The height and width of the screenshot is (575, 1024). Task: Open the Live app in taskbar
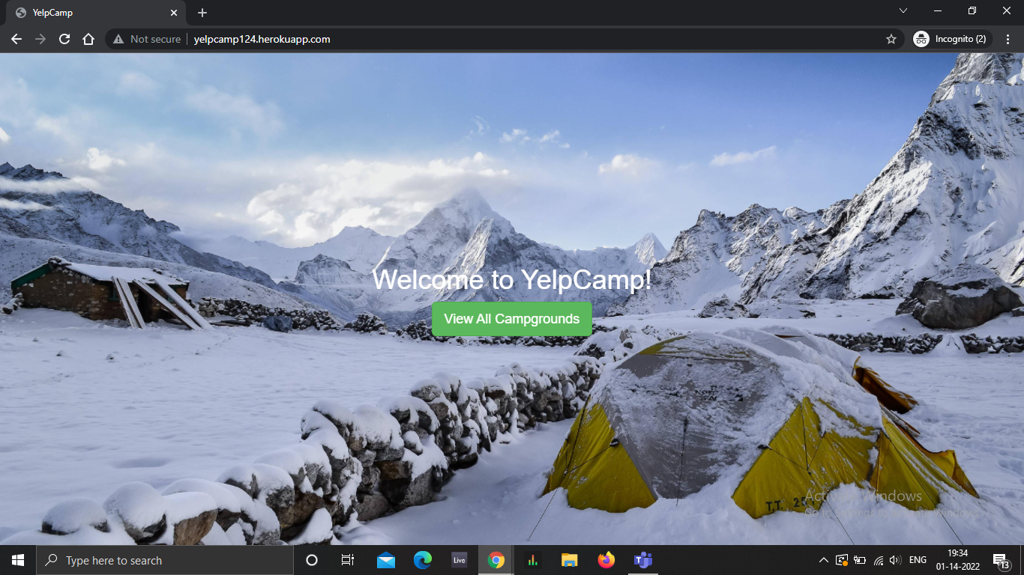460,560
